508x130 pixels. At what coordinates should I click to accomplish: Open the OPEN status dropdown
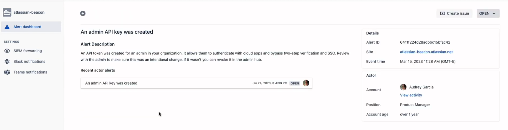484,13
